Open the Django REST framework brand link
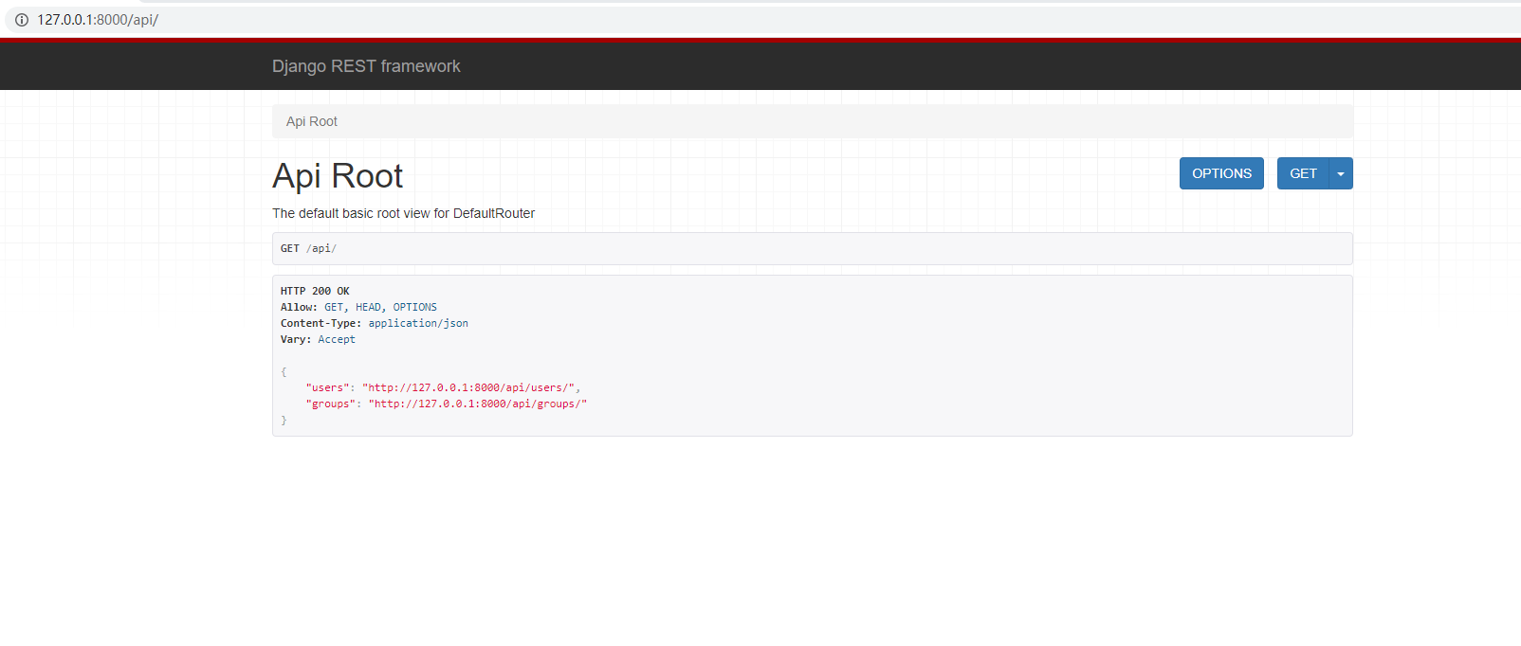Screen dimensions: 1521x646 click(x=366, y=66)
